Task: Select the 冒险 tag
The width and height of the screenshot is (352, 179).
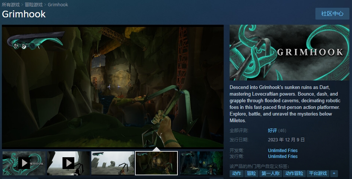Action: tap(251, 173)
